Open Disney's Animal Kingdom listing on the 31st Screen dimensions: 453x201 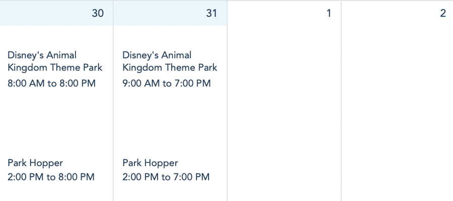170,61
